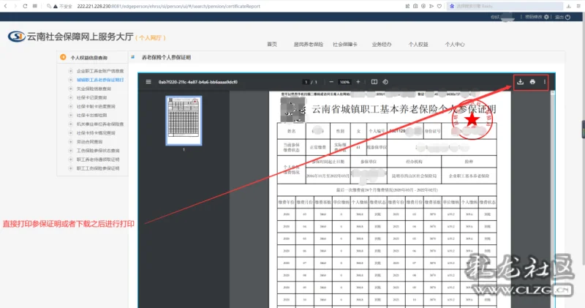This screenshot has height=308, width=585.
Task: Click the orange 个人权益信息查询 icon
Action: [63, 57]
